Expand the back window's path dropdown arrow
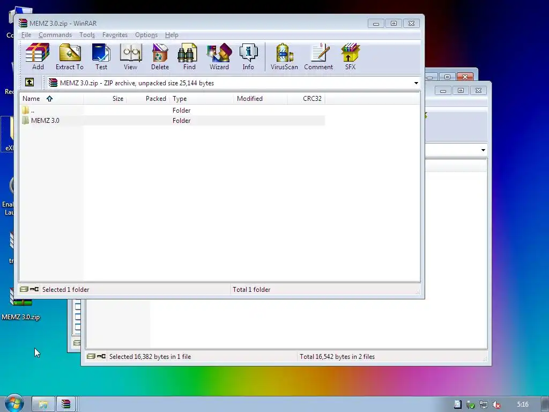The height and width of the screenshot is (412, 549). coord(483,150)
